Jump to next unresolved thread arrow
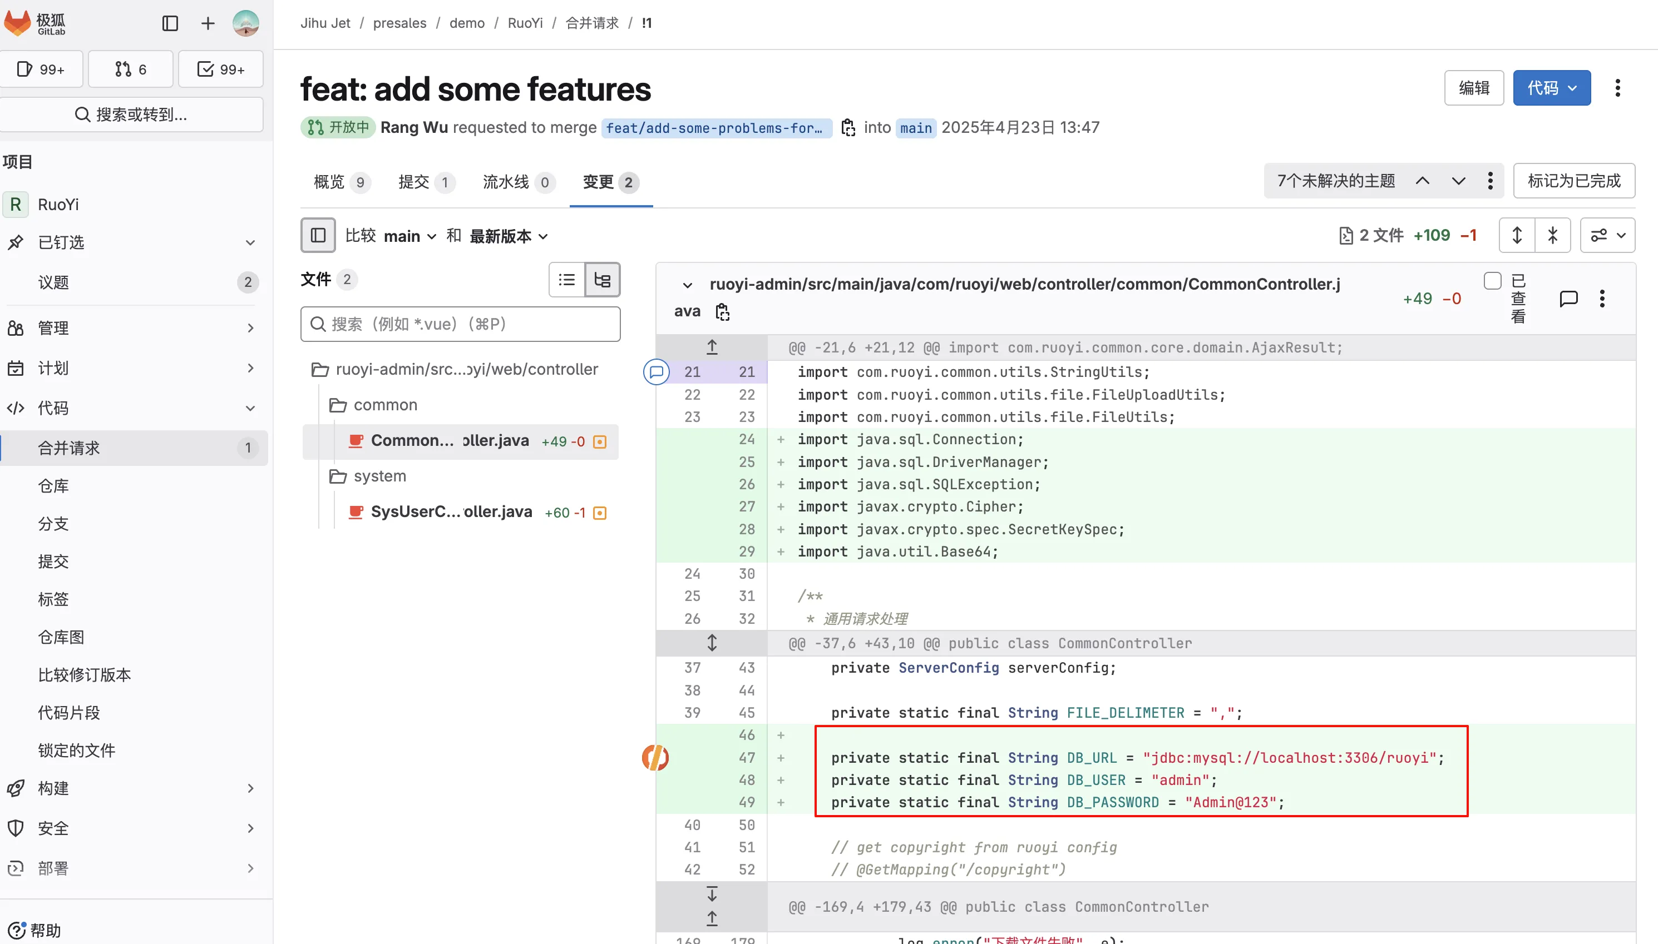Viewport: 1658px width, 944px height. click(x=1458, y=181)
